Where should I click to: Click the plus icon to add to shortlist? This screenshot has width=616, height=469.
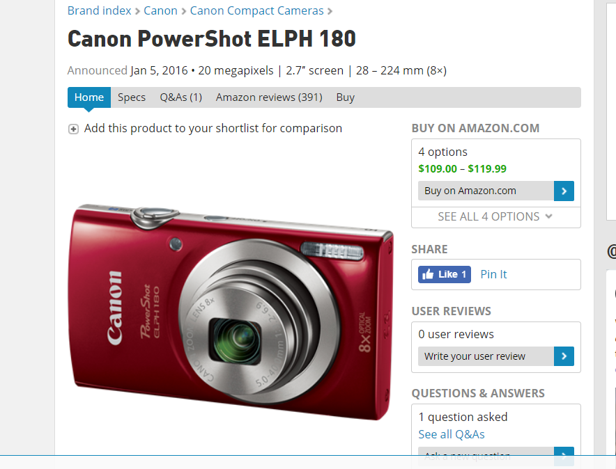(x=73, y=129)
